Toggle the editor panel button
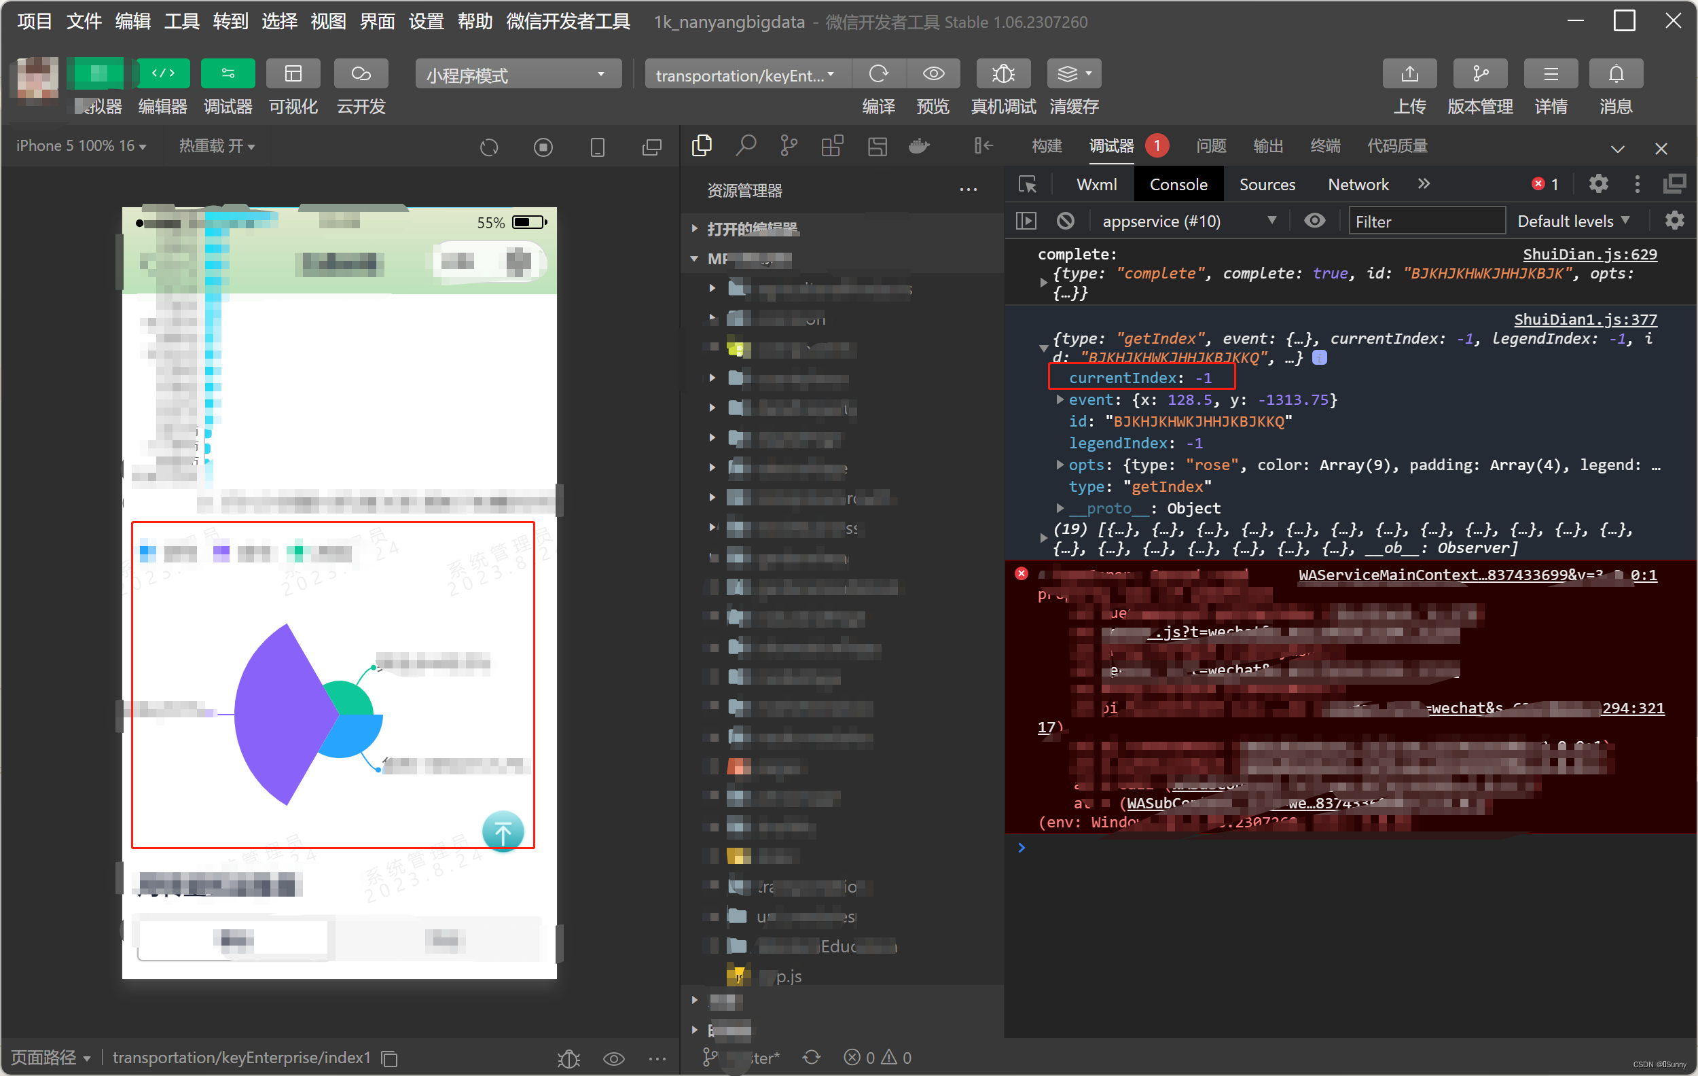 pyautogui.click(x=163, y=74)
